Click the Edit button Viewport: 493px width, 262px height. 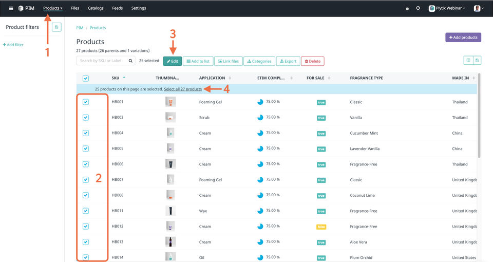(x=173, y=61)
